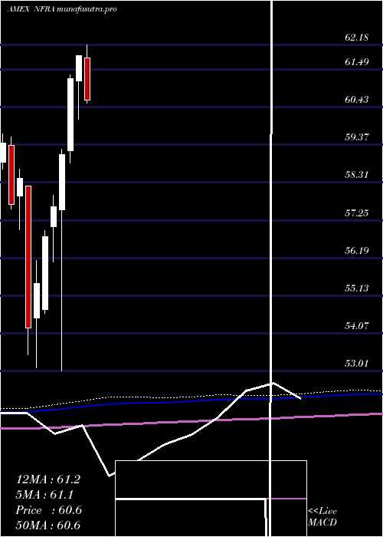Click the 54.07 price level label

pyautogui.click(x=357, y=325)
